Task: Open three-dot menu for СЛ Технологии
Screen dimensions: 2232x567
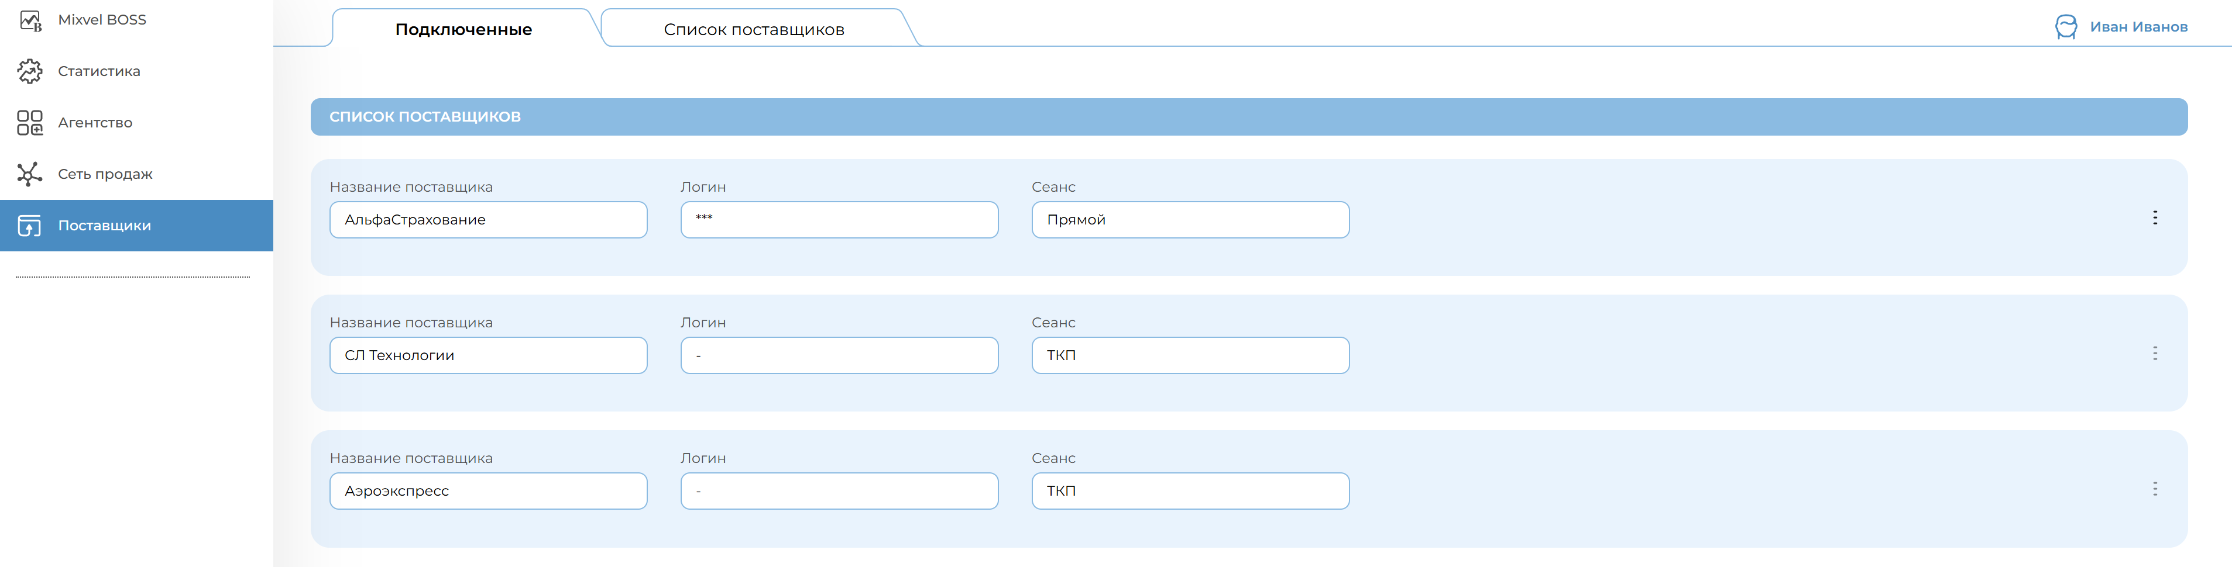Action: coord(2154,353)
